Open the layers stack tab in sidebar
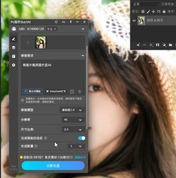This screenshot has height=178, width=176. [x=14, y=47]
